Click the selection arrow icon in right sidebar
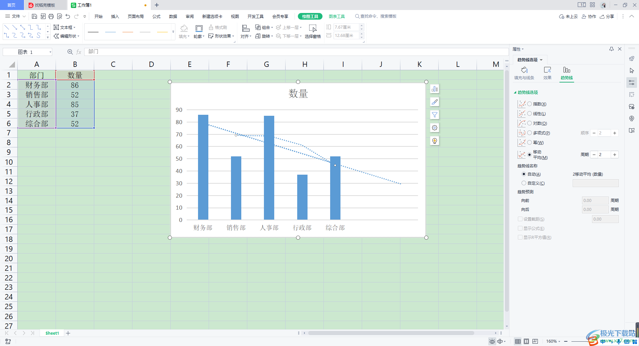Screen dimensions: 639x346 632,71
